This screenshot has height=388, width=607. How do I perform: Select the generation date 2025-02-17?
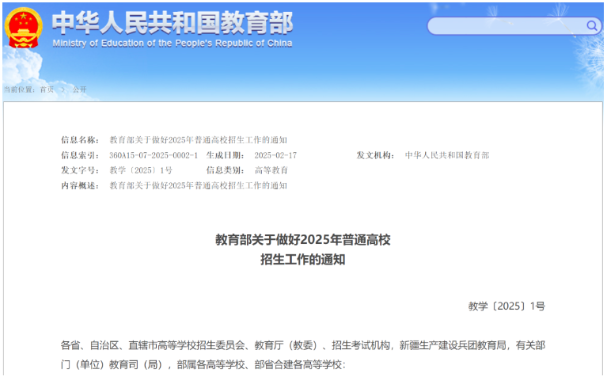pyautogui.click(x=275, y=155)
